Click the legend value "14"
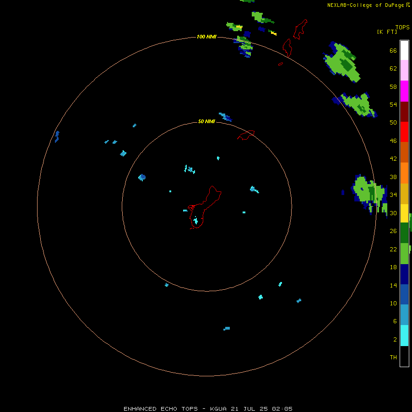The height and width of the screenshot is (412, 412). (393, 285)
